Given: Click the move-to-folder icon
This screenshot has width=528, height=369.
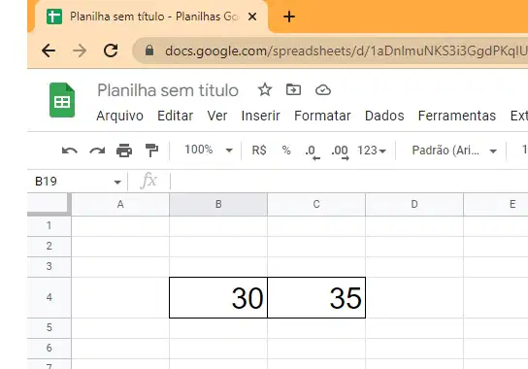Looking at the screenshot, I should pyautogui.click(x=293, y=90).
